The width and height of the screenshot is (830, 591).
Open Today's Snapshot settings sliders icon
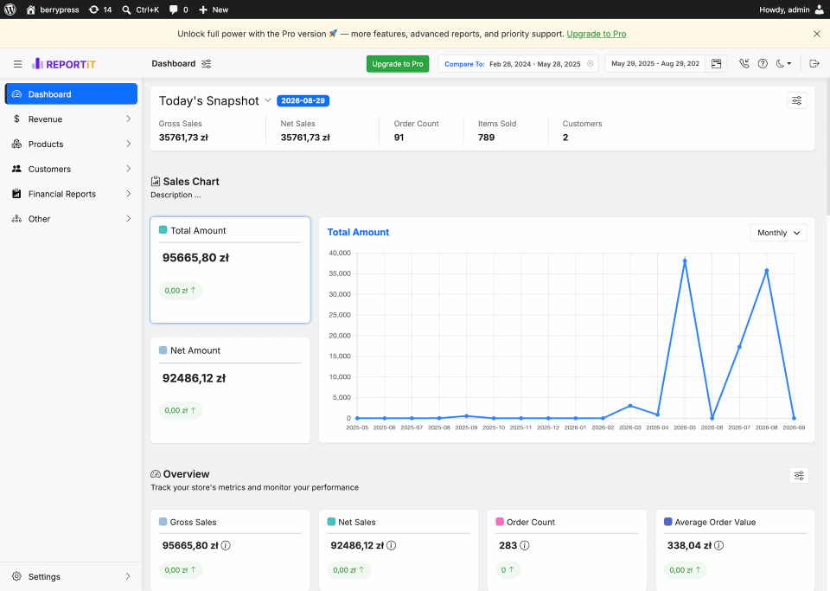coord(796,100)
